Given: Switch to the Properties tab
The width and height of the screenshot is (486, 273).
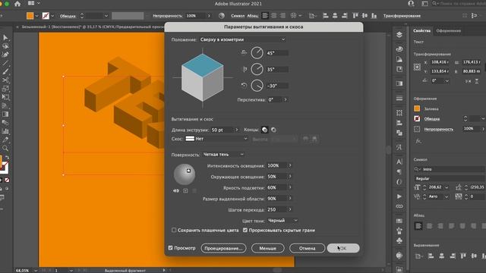Looking at the screenshot, I should tap(422, 30).
